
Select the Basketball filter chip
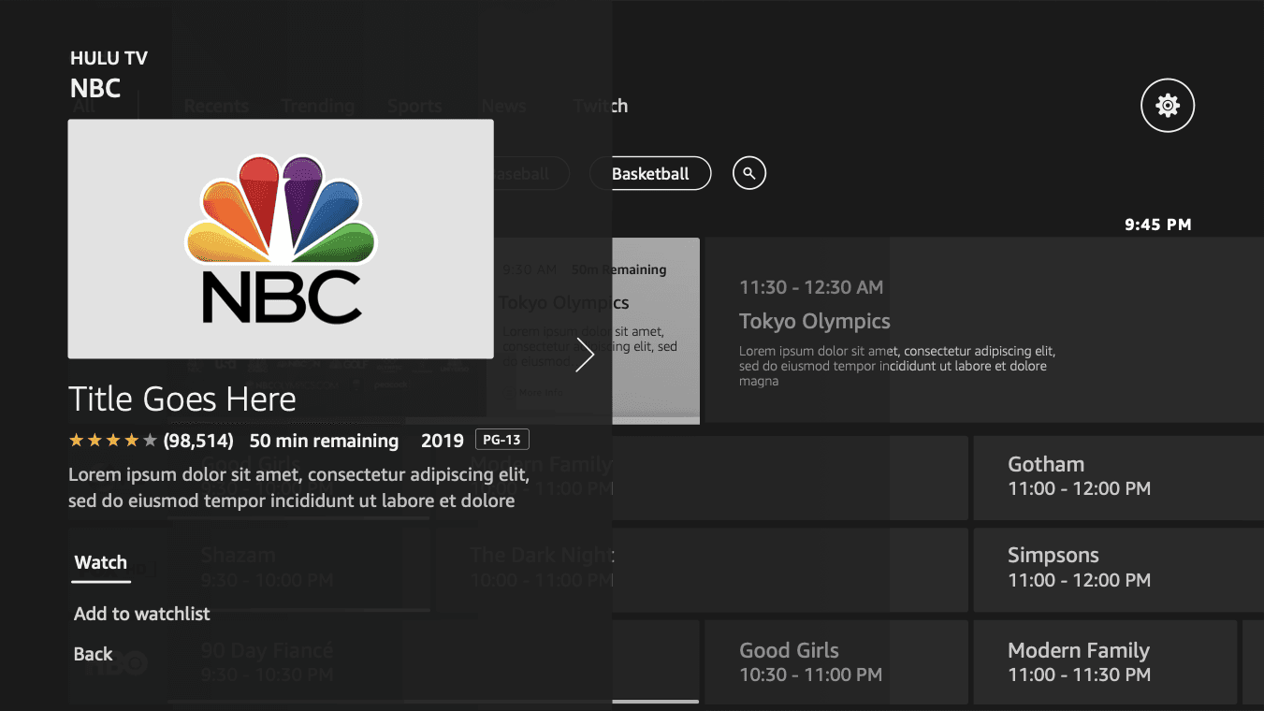[x=650, y=174]
